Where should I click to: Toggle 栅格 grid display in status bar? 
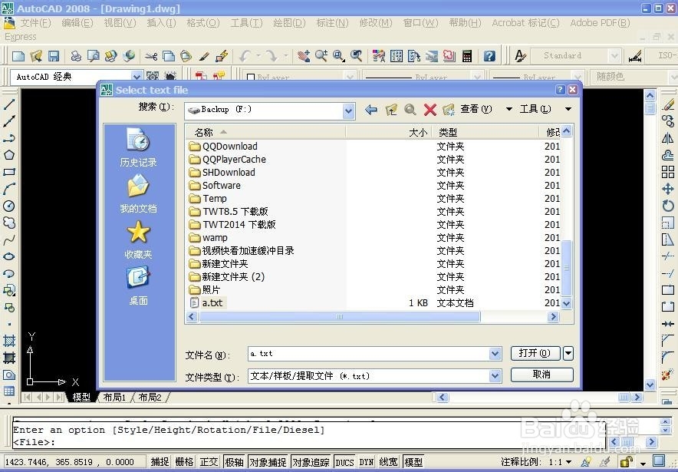tap(184, 462)
